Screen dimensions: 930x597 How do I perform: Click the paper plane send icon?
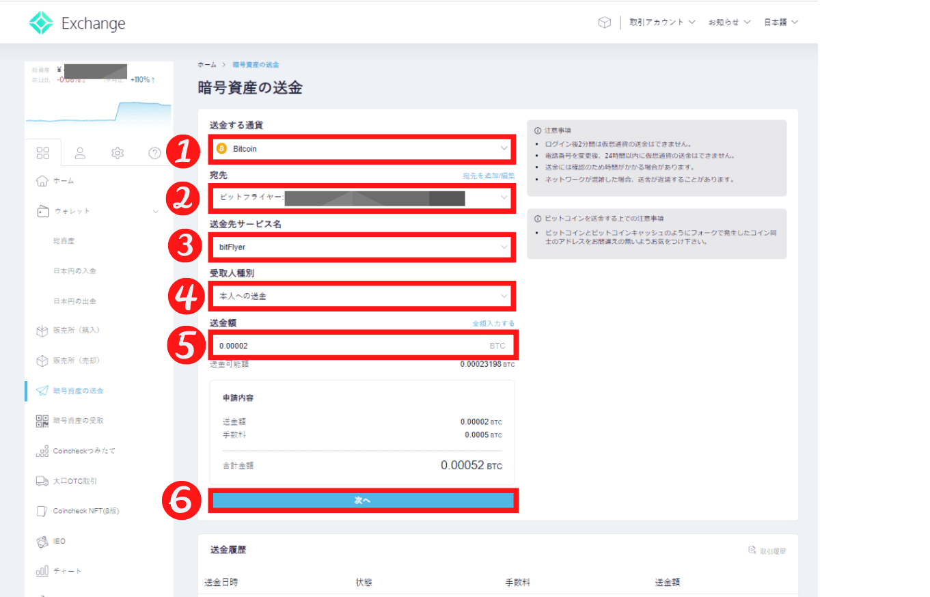(x=42, y=391)
